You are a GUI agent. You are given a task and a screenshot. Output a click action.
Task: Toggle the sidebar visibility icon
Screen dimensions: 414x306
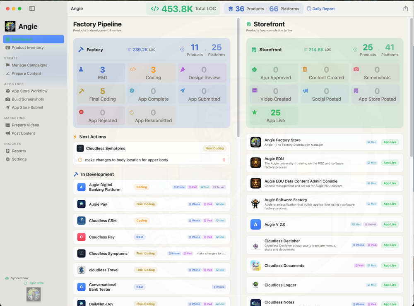pyautogui.click(x=32, y=8)
